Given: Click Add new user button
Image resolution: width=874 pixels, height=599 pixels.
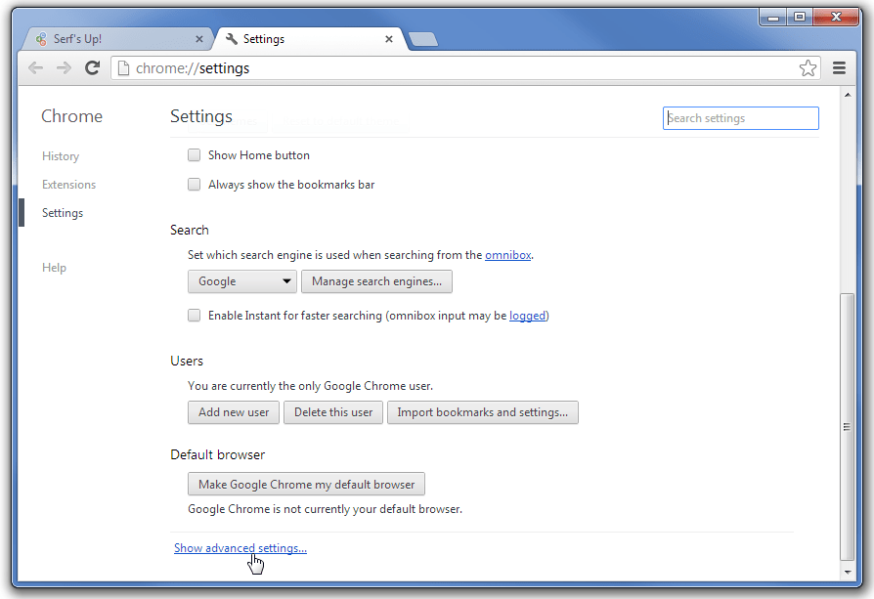Looking at the screenshot, I should [234, 412].
